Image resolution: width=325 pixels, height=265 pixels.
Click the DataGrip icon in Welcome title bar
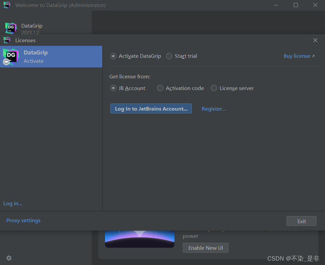pos(7,5)
